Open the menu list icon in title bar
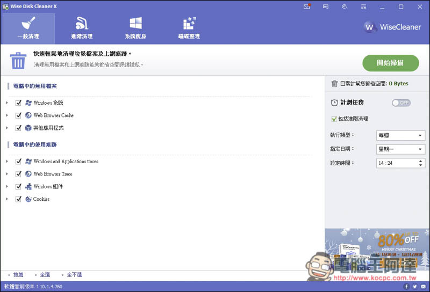Viewport: 430px width, 292px height. coord(364,6)
